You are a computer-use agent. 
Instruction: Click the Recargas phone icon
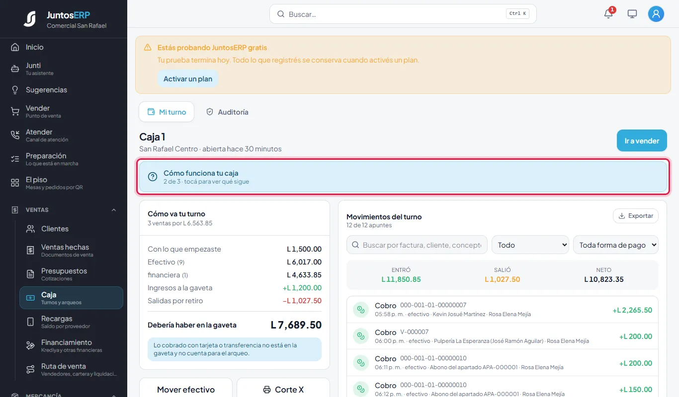[x=30, y=322]
